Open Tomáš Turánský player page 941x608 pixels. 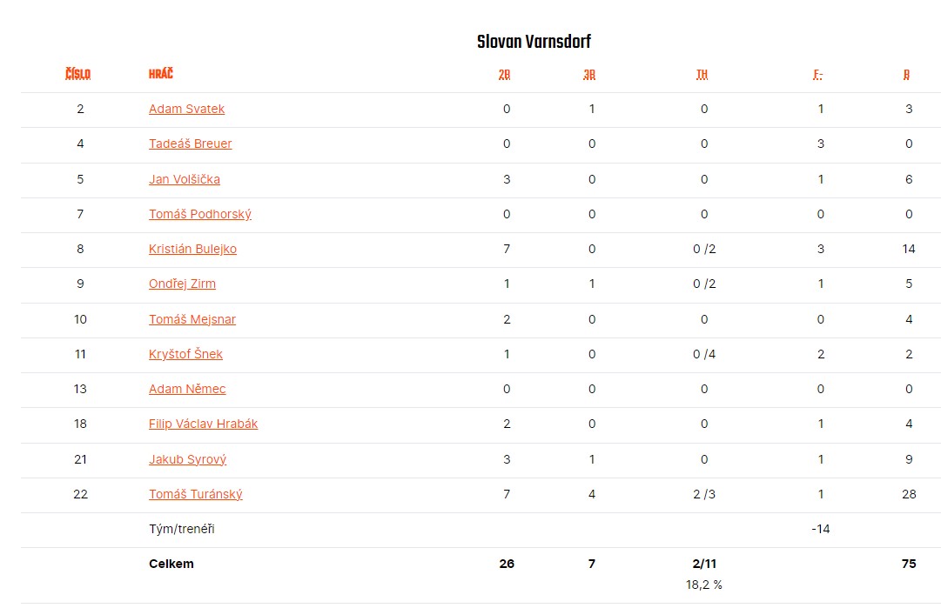pos(196,494)
